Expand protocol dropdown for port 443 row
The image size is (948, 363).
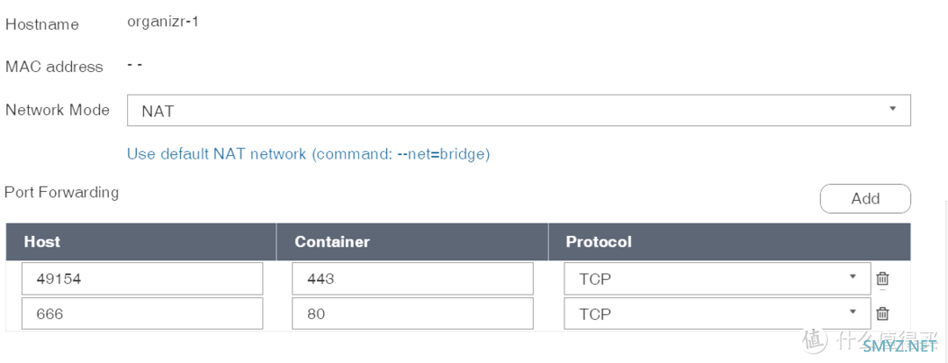(717, 279)
